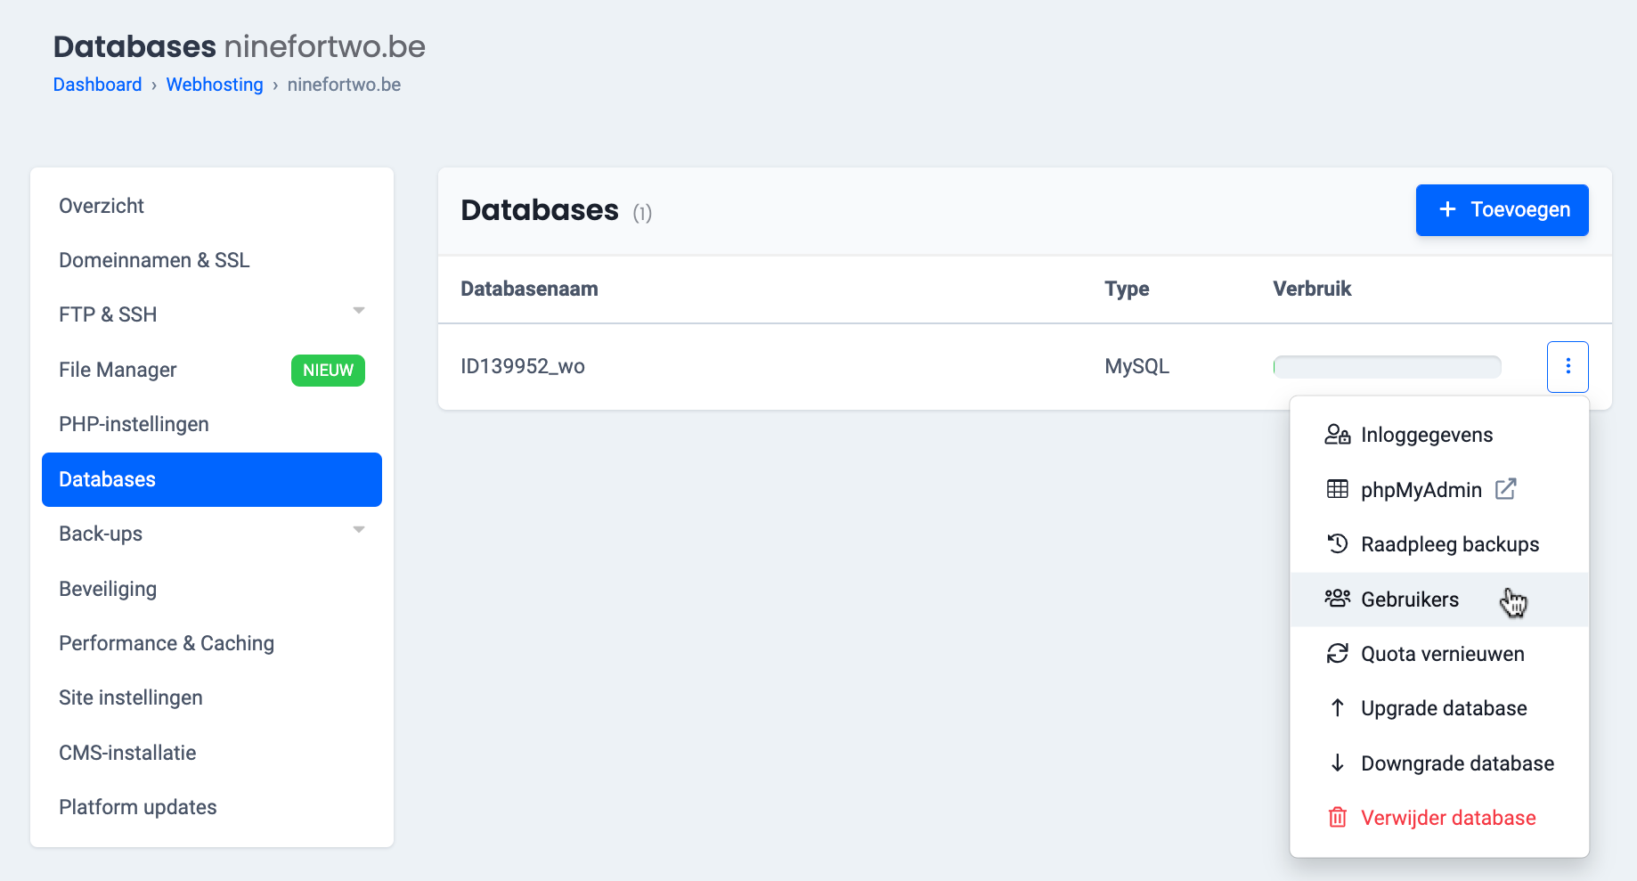This screenshot has width=1637, height=881.
Task: Click the Gebruikers people icon
Action: 1337,599
